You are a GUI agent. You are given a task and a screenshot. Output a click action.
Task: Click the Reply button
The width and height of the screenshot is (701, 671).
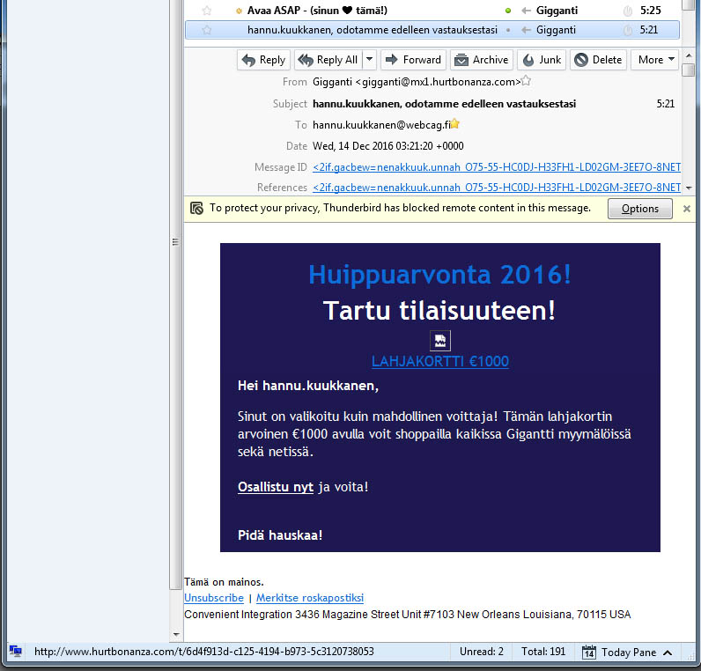click(x=264, y=60)
